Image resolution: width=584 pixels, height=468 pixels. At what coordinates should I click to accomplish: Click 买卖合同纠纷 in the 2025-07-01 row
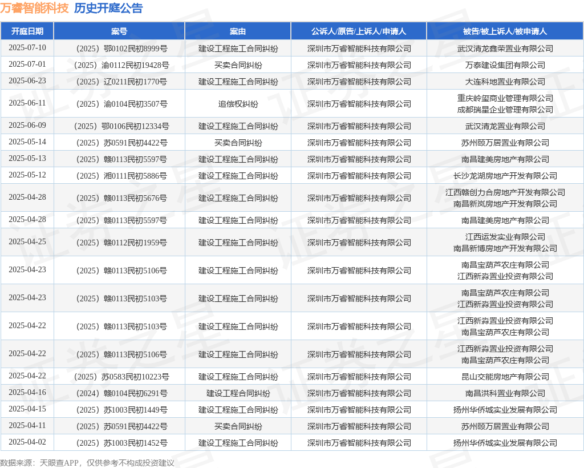pyautogui.click(x=238, y=65)
